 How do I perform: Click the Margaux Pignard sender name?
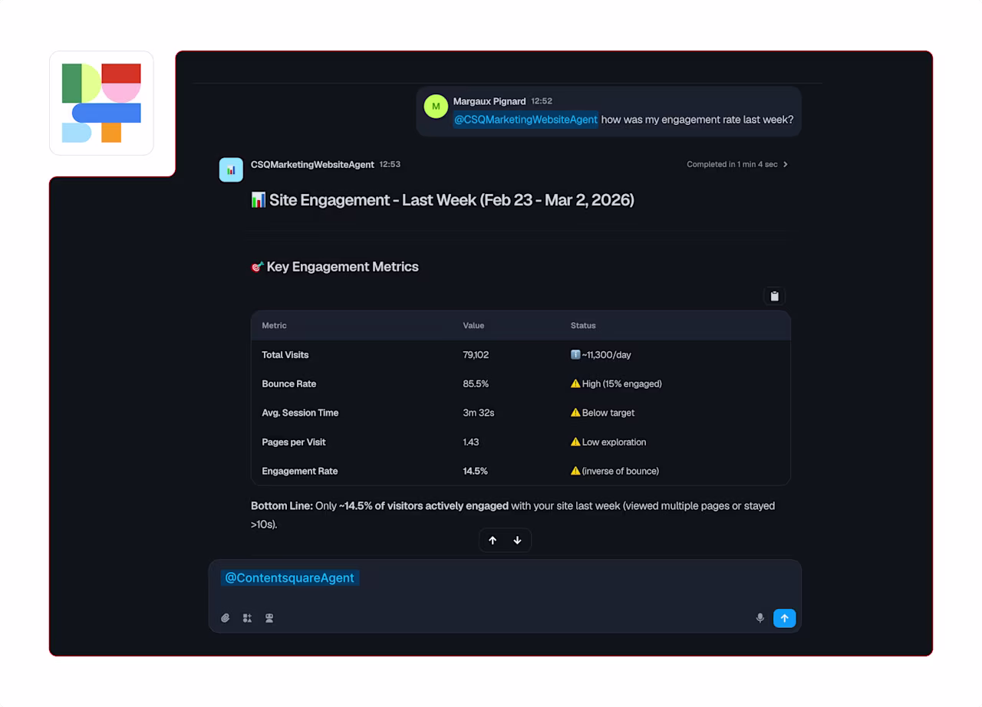point(489,101)
